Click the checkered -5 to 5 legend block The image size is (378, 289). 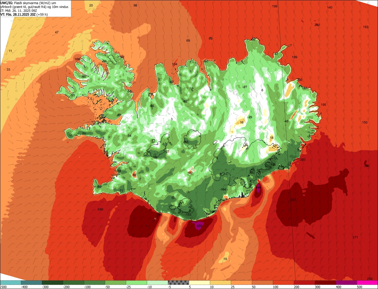tap(178, 282)
